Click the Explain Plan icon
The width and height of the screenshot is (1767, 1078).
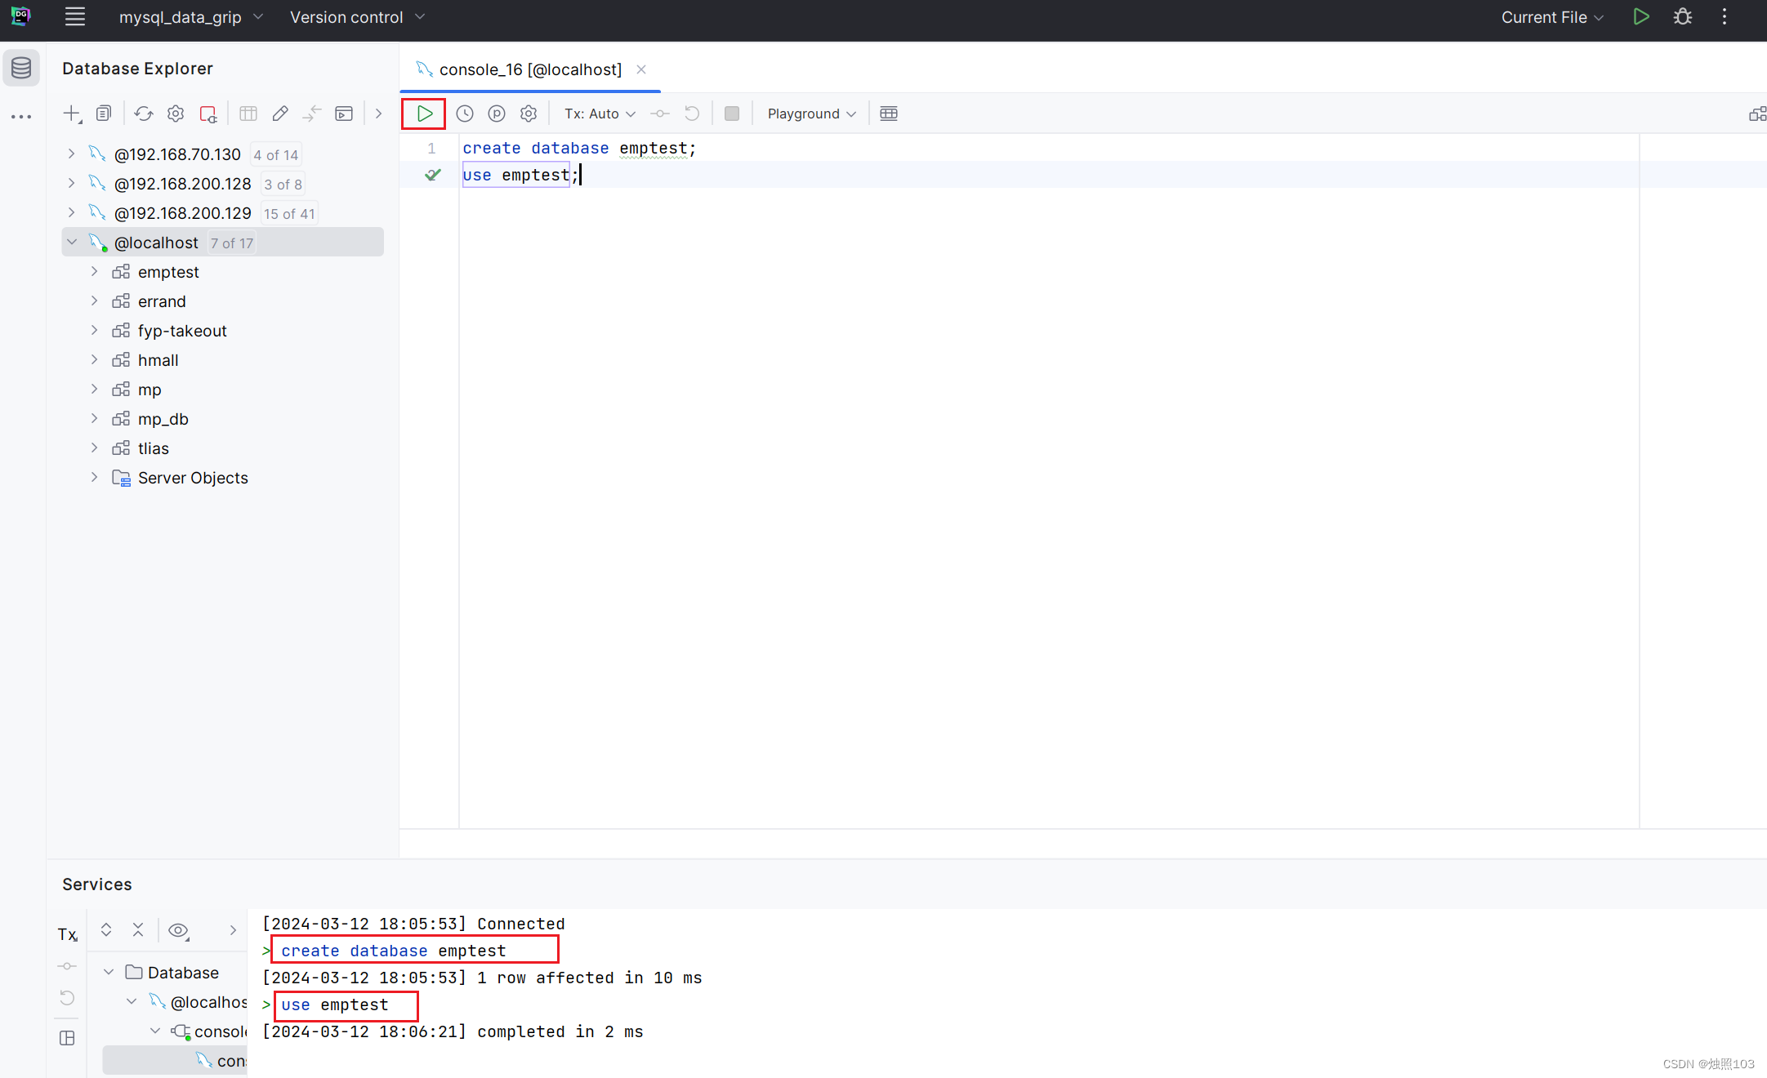pos(496,114)
